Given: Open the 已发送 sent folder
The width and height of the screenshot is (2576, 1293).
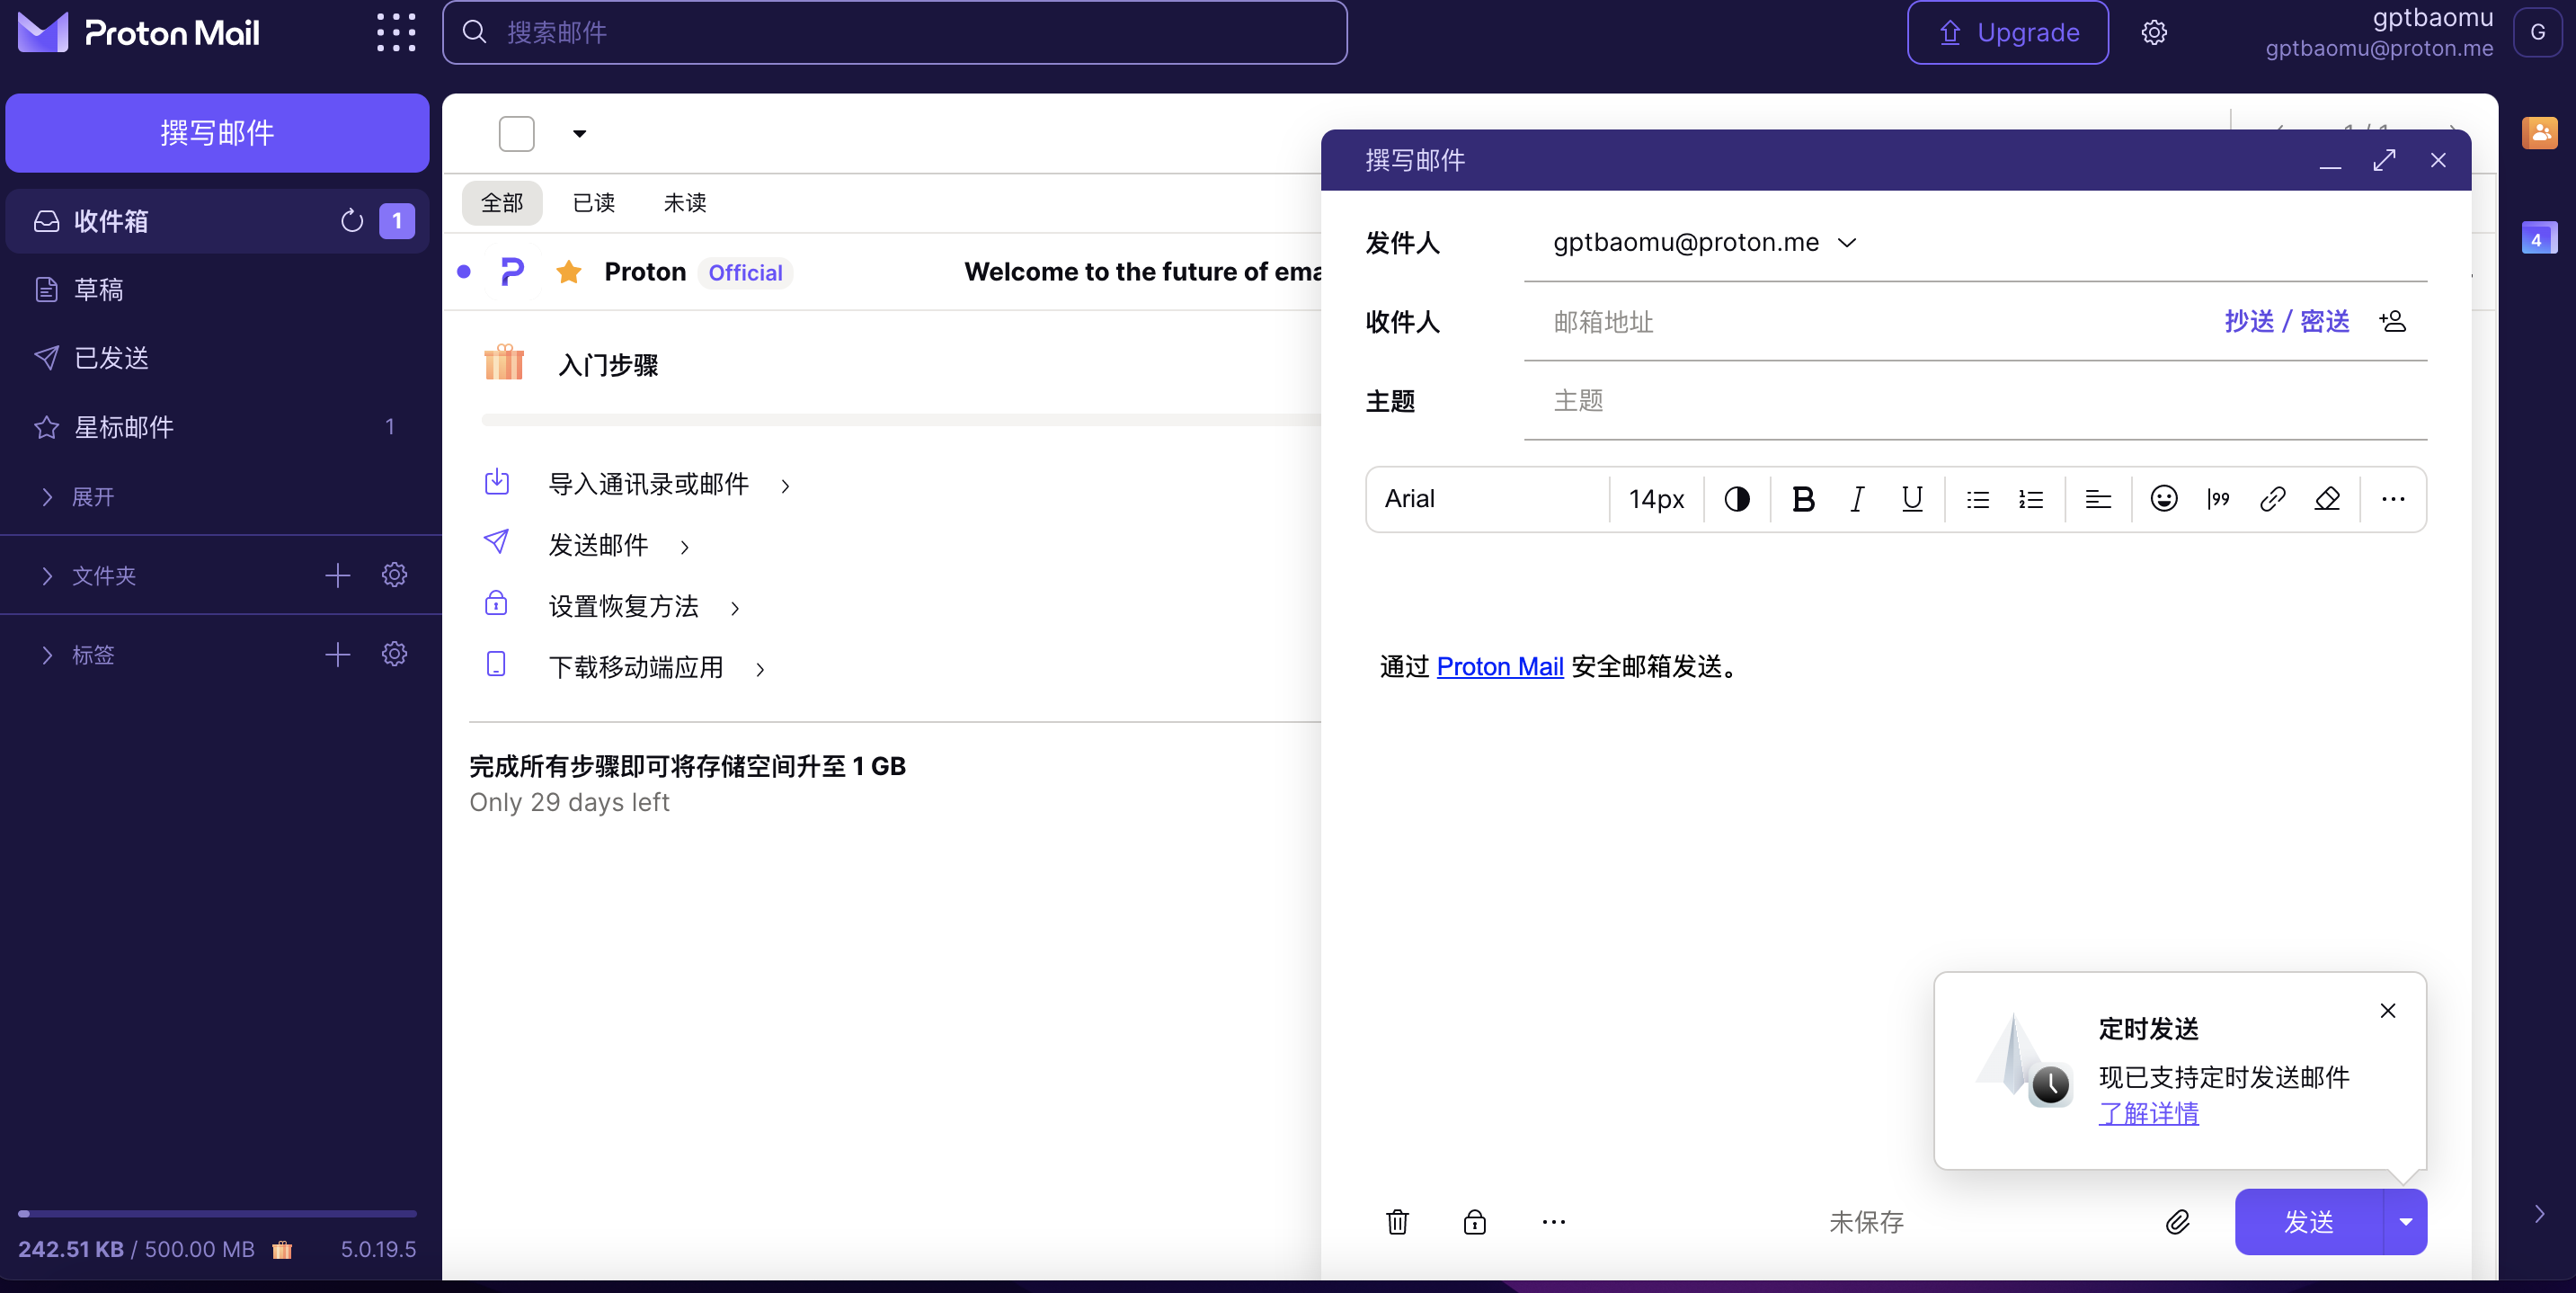Looking at the screenshot, I should (x=217, y=358).
